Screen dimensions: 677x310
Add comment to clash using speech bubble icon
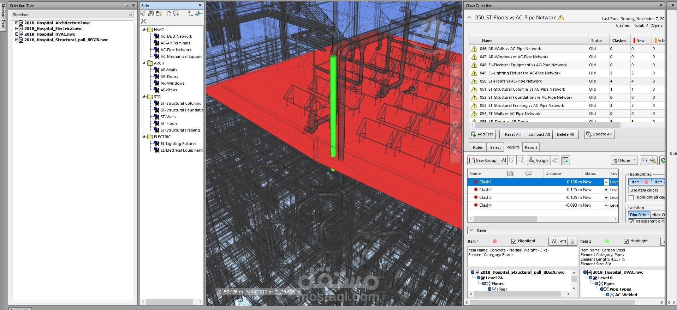click(x=565, y=160)
